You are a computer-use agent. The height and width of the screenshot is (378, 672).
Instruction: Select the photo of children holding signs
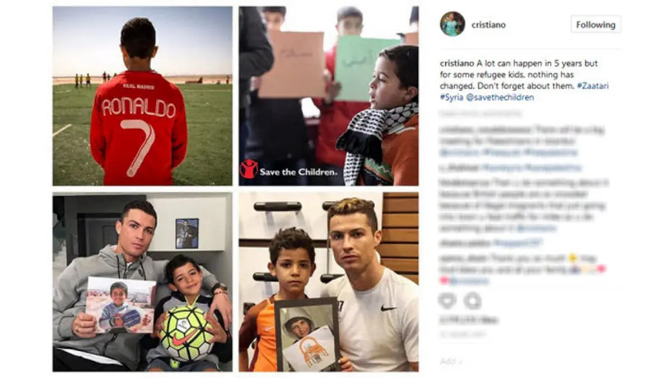click(329, 96)
